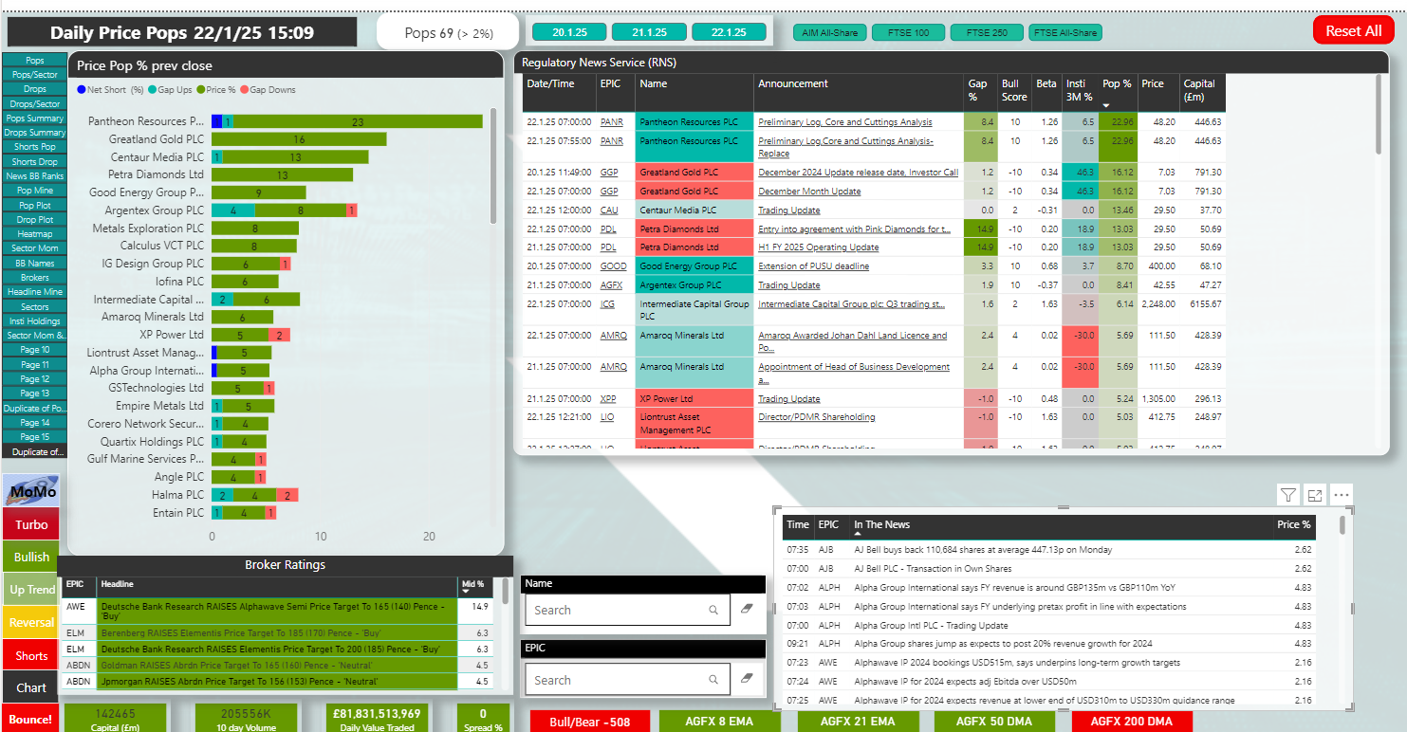Open the Heatmap page tab

35,234
